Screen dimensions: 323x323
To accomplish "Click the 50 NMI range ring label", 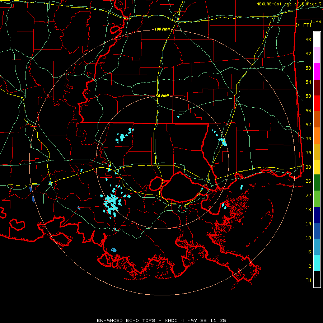I will (x=162, y=96).
